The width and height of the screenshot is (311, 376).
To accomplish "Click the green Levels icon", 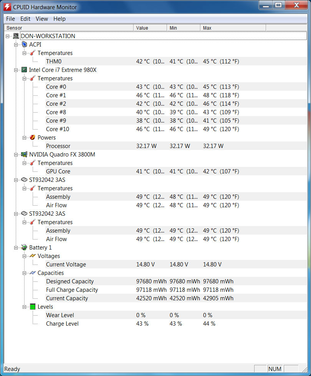I will coord(33,307).
